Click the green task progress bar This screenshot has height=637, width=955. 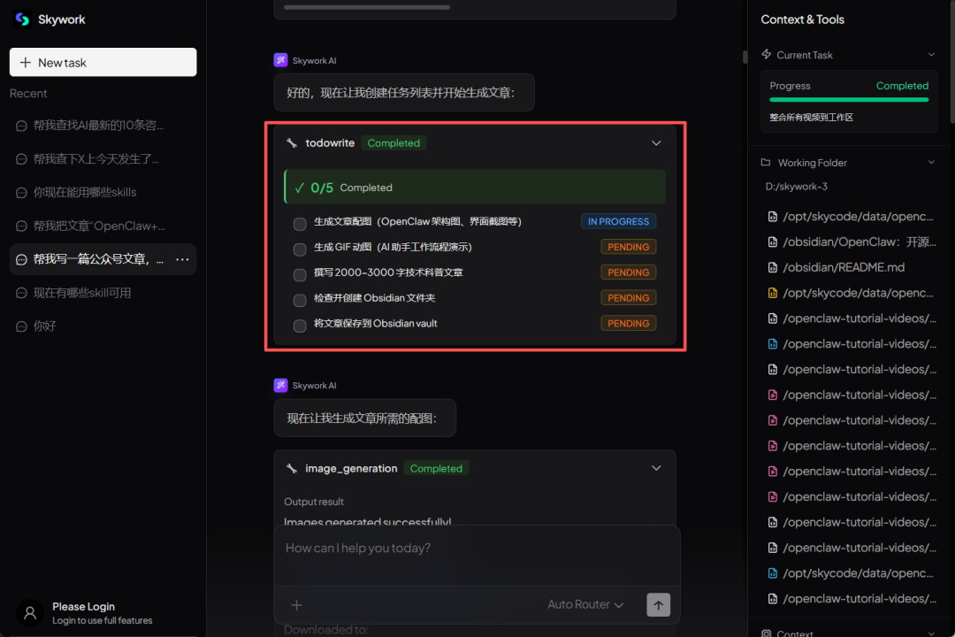pyautogui.click(x=849, y=100)
